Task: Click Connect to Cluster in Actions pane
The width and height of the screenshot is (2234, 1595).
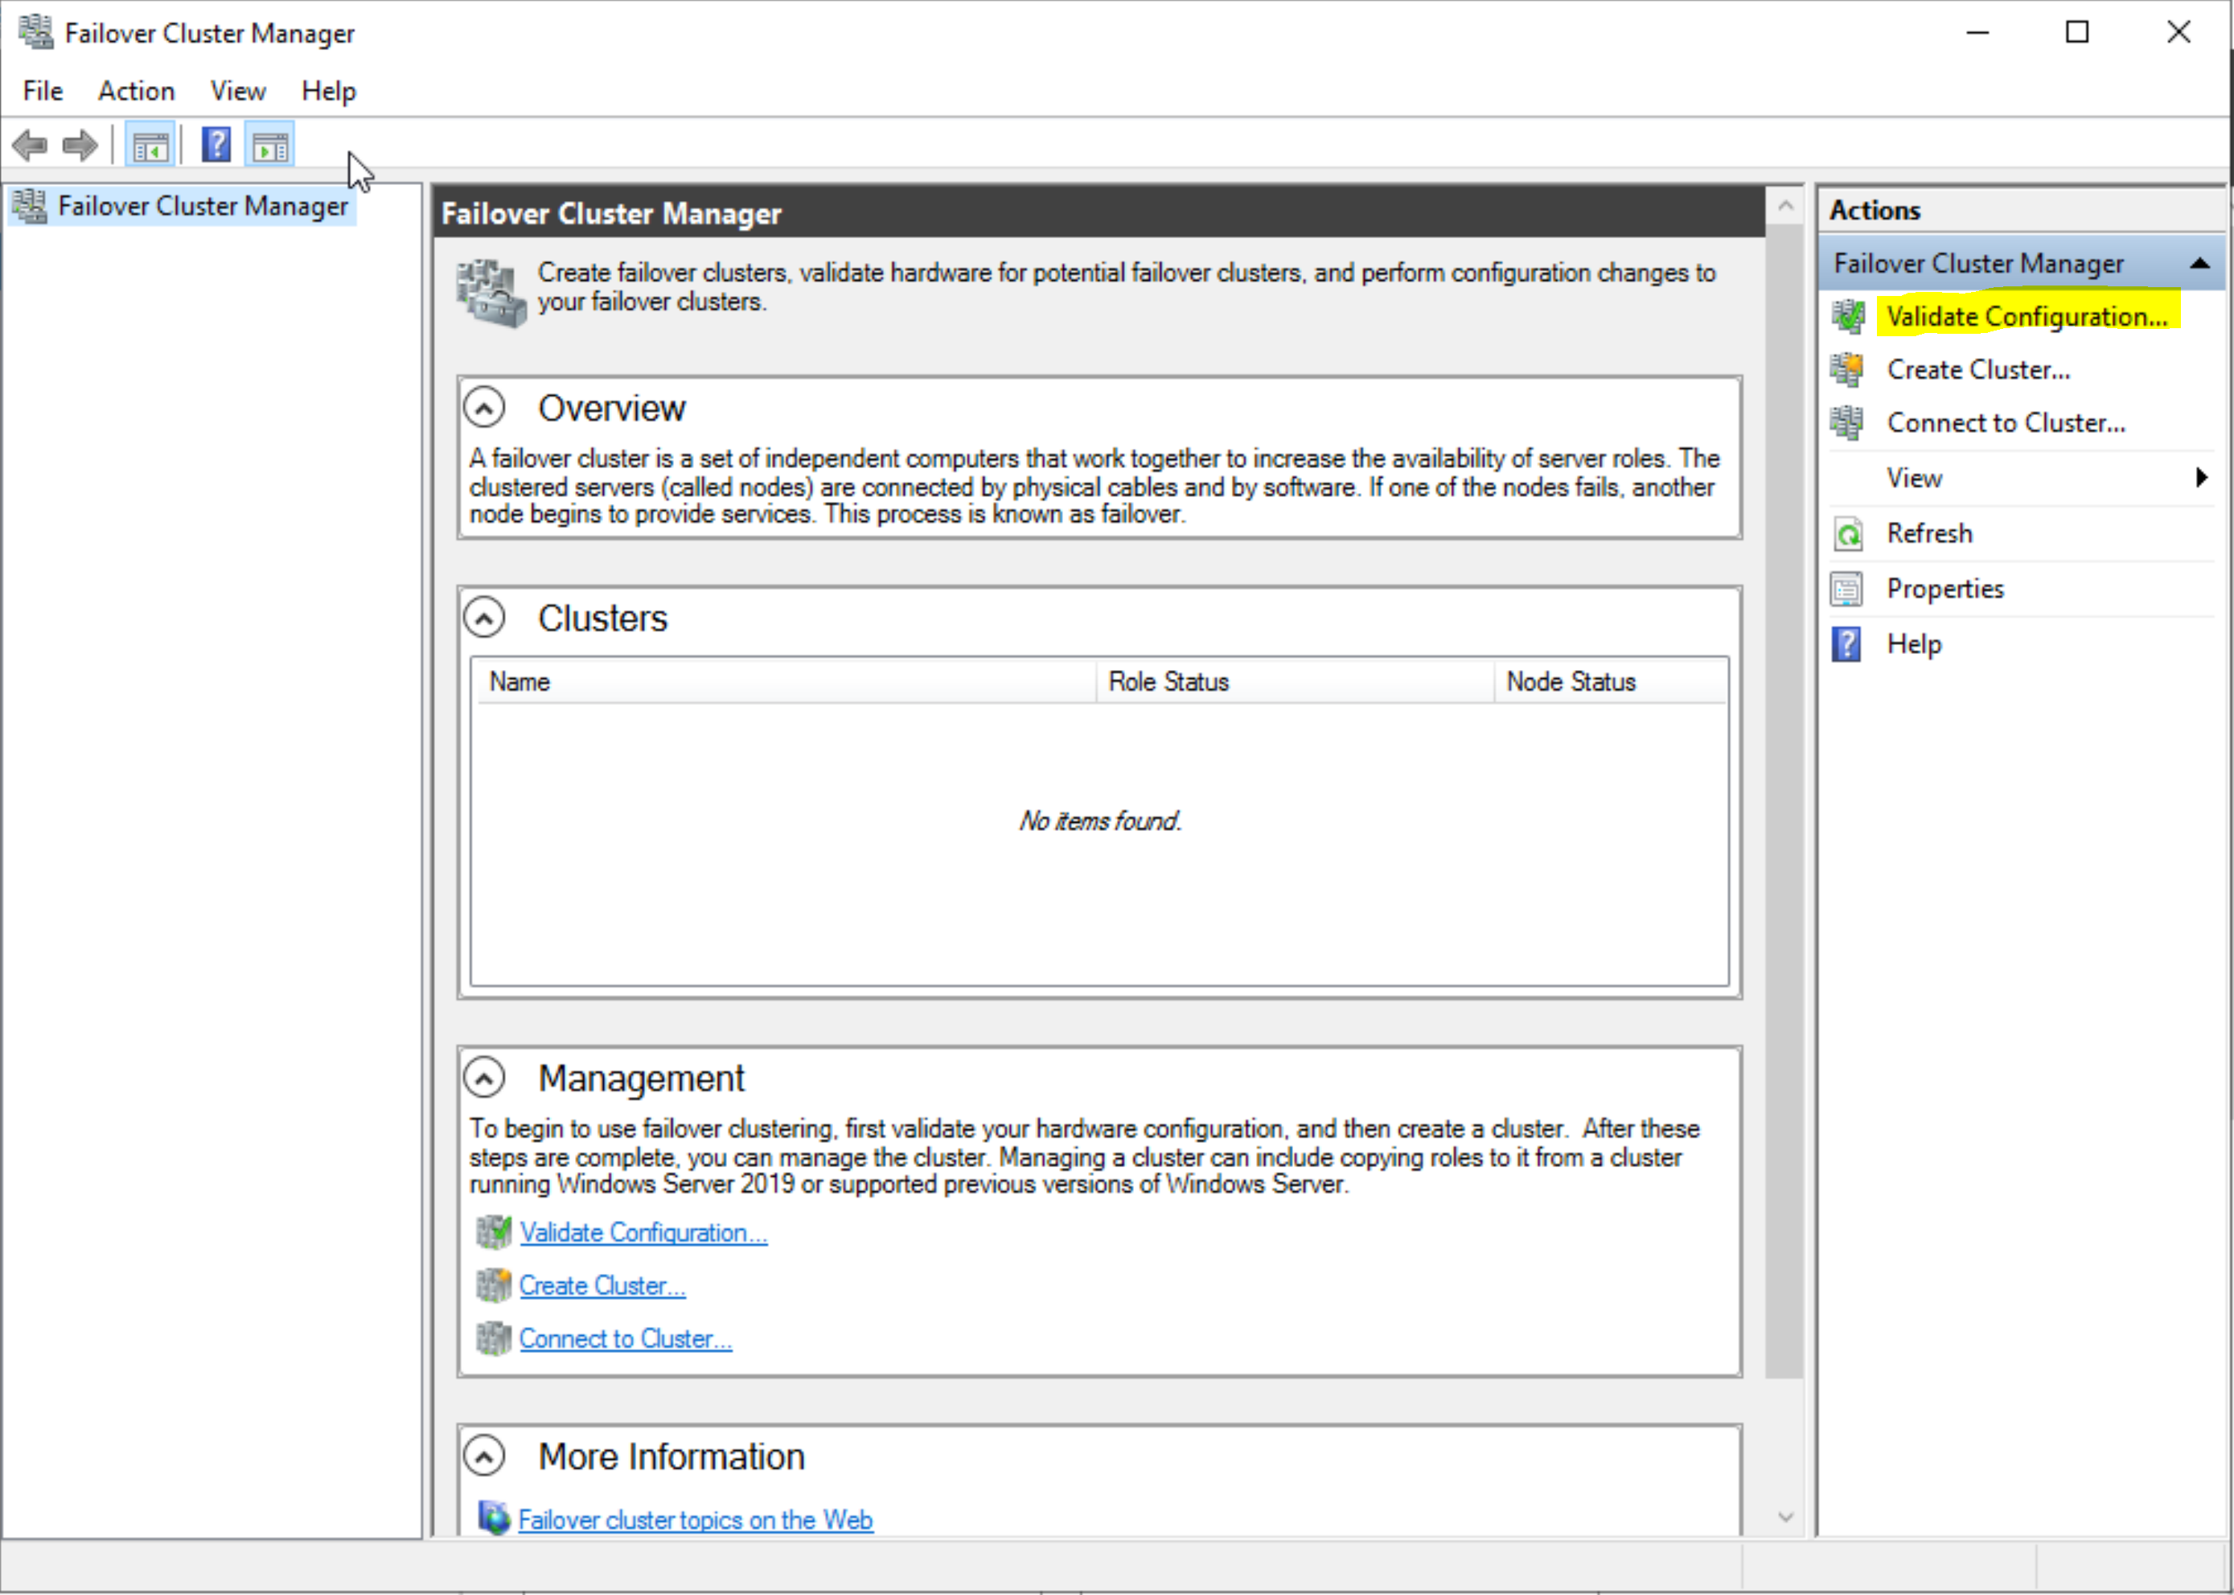Action: click(2006, 422)
